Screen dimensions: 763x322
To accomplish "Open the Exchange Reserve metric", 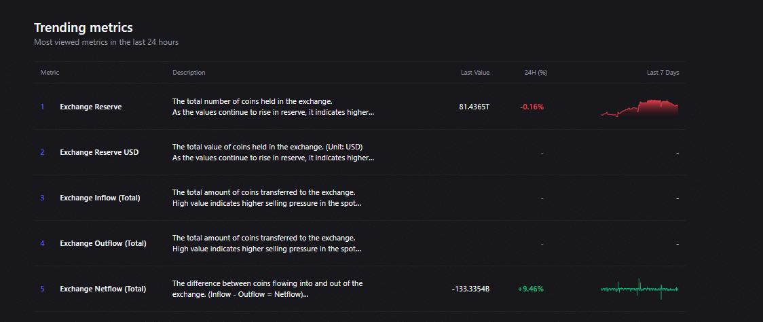I will pyautogui.click(x=90, y=107).
